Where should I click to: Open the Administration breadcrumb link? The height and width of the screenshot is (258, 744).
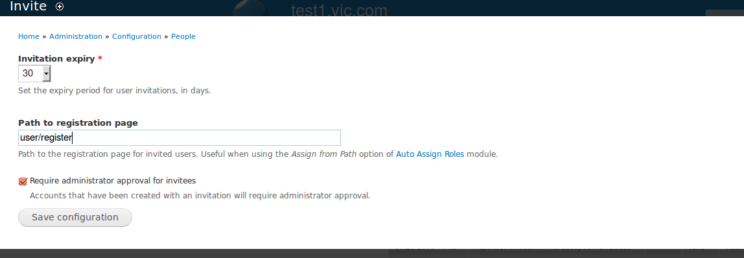pyautogui.click(x=75, y=36)
